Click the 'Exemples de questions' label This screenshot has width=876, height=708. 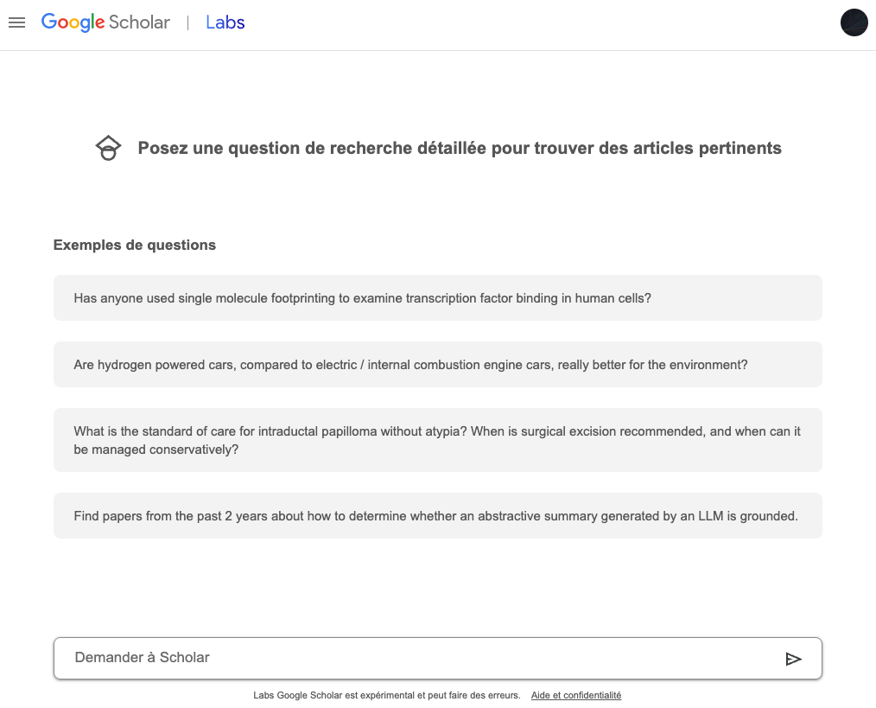pyautogui.click(x=134, y=245)
